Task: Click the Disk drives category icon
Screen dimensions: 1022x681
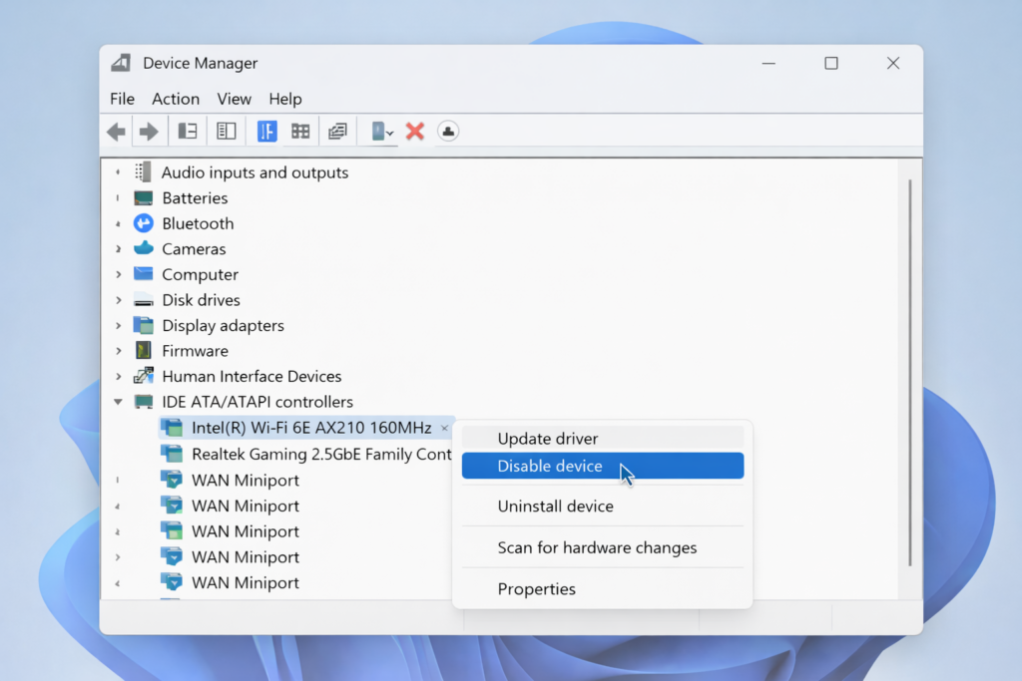Action: point(144,300)
